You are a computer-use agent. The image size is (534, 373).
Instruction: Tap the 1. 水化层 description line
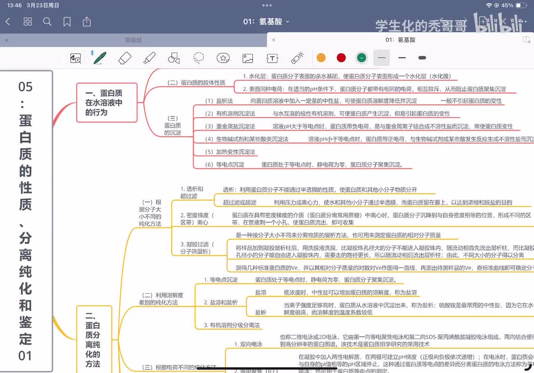[x=347, y=77]
